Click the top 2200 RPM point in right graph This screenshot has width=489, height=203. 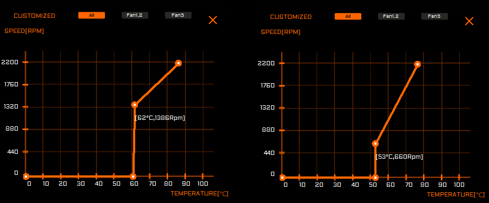[x=417, y=64]
